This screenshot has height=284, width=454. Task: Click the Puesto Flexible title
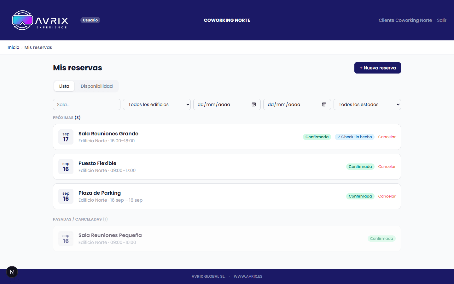pyautogui.click(x=97, y=163)
